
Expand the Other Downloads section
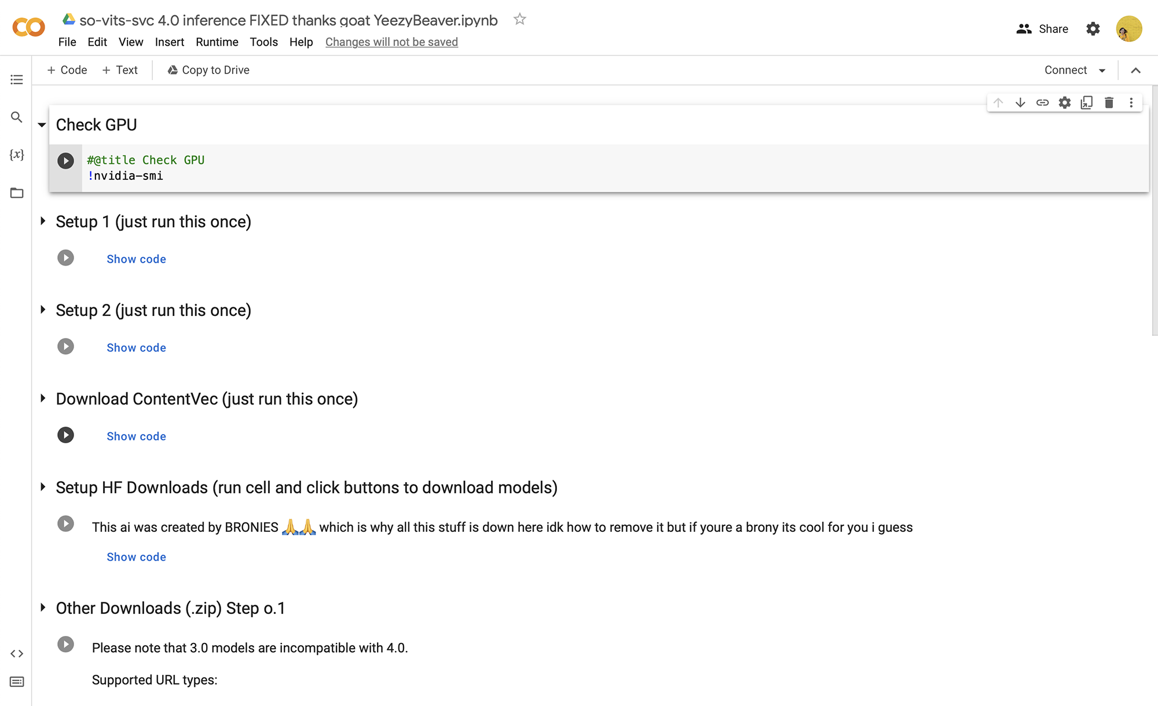point(41,608)
